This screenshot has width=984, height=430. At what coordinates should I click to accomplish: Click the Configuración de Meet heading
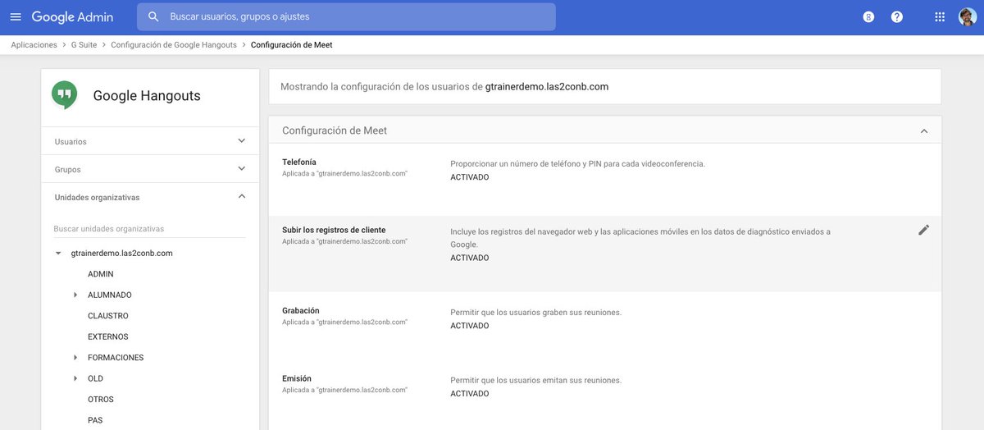(335, 130)
